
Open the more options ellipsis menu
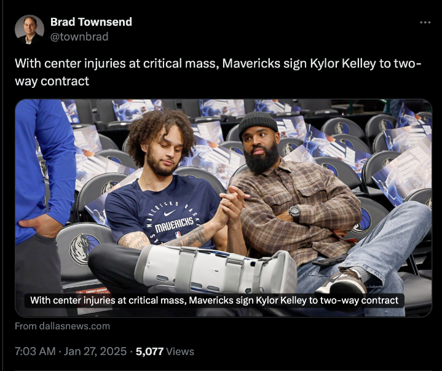click(425, 23)
